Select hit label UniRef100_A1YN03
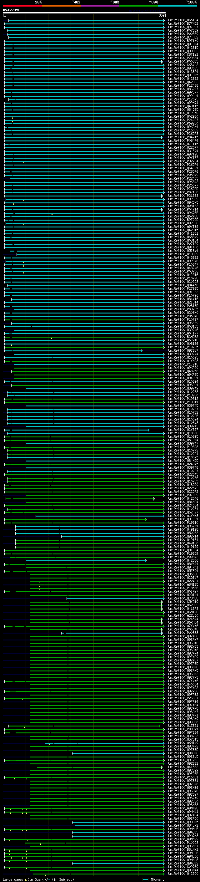The image size is (200, 882). pos(183,361)
